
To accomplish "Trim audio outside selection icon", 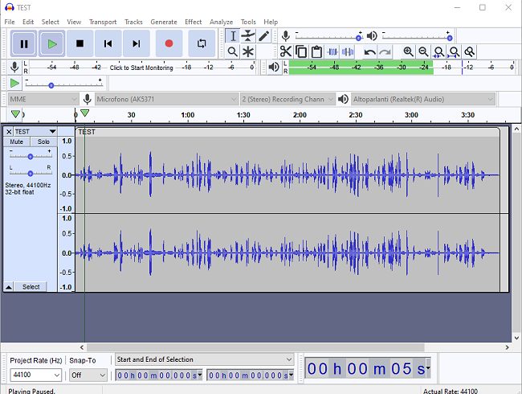I will click(332, 51).
